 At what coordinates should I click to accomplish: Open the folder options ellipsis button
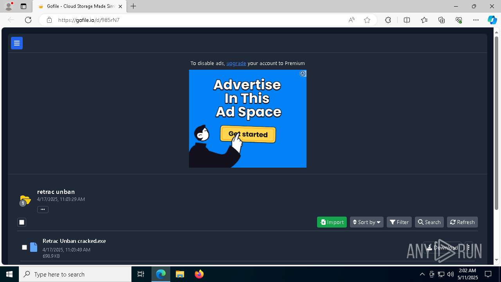pyautogui.click(x=43, y=210)
